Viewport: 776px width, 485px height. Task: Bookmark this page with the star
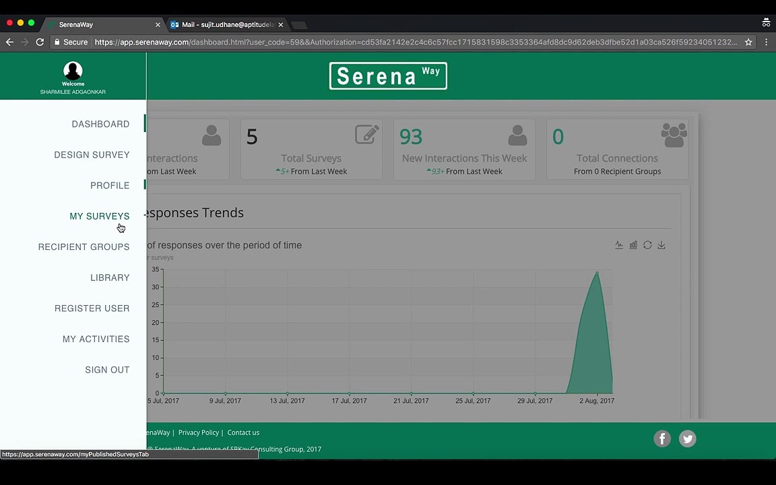(x=748, y=42)
